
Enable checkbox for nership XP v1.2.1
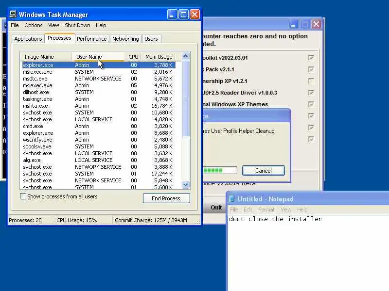click(311, 81)
